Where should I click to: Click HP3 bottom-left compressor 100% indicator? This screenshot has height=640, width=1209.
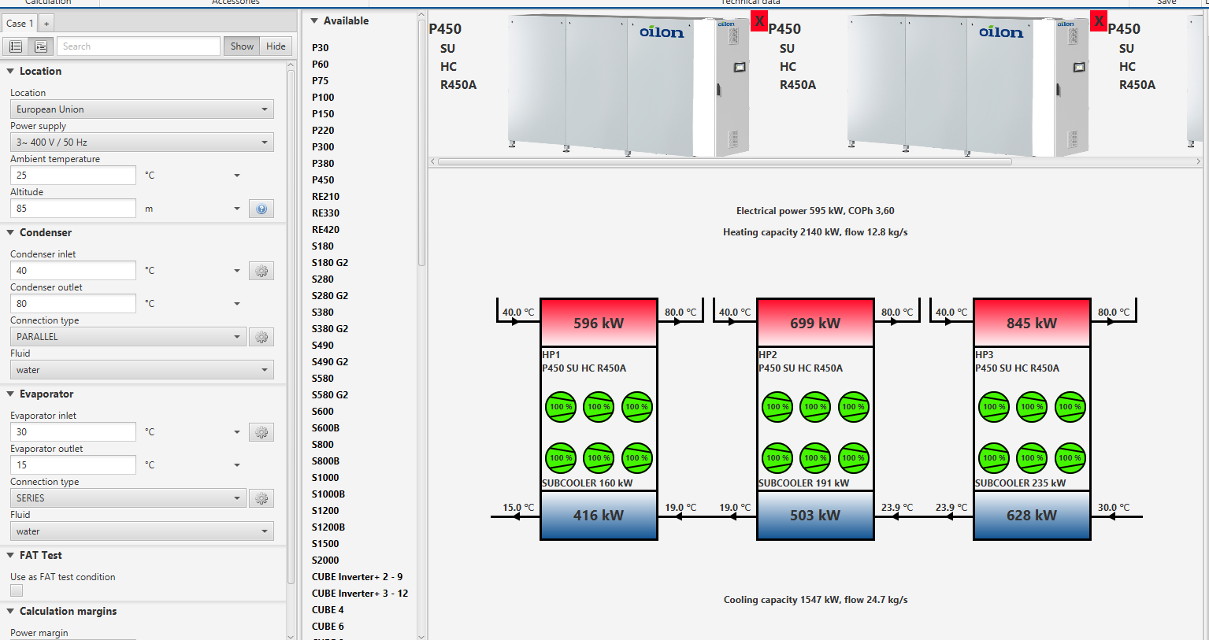pos(994,457)
